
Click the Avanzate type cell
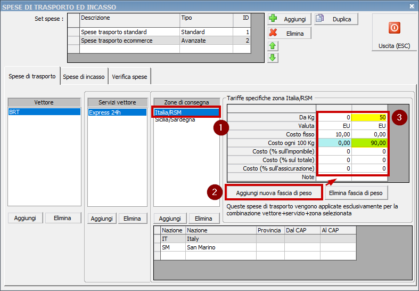coord(206,41)
